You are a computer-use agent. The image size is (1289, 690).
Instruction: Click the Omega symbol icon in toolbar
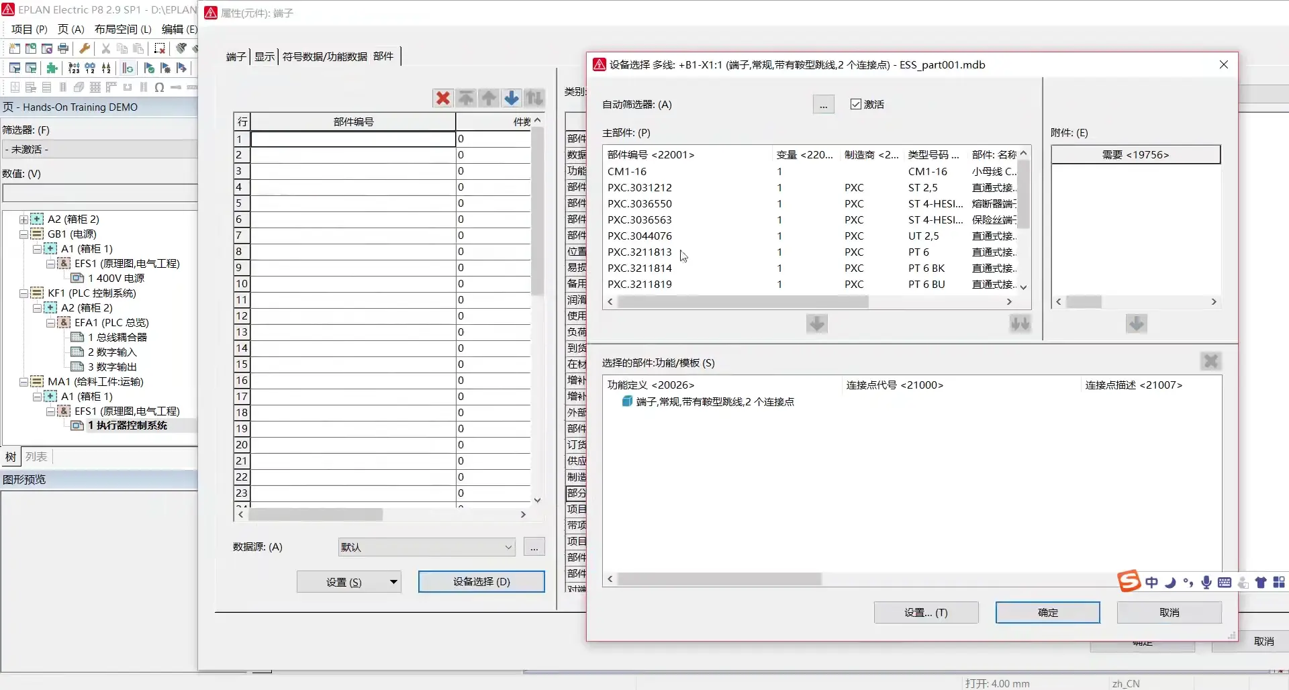click(159, 87)
